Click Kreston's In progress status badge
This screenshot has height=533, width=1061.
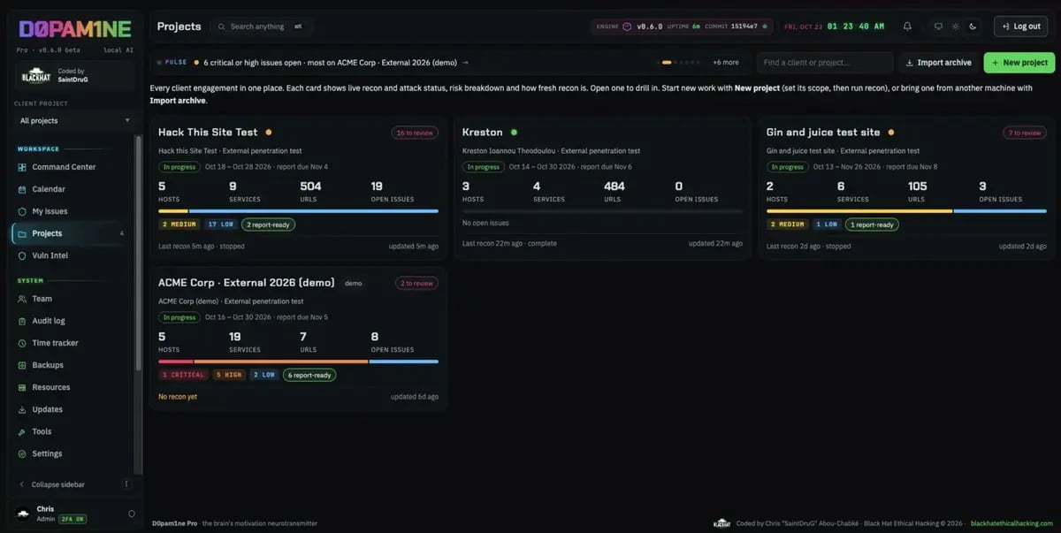click(483, 166)
